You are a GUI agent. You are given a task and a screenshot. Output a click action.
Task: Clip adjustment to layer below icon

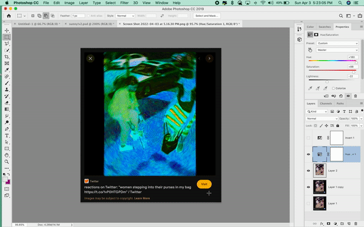pos(326,96)
